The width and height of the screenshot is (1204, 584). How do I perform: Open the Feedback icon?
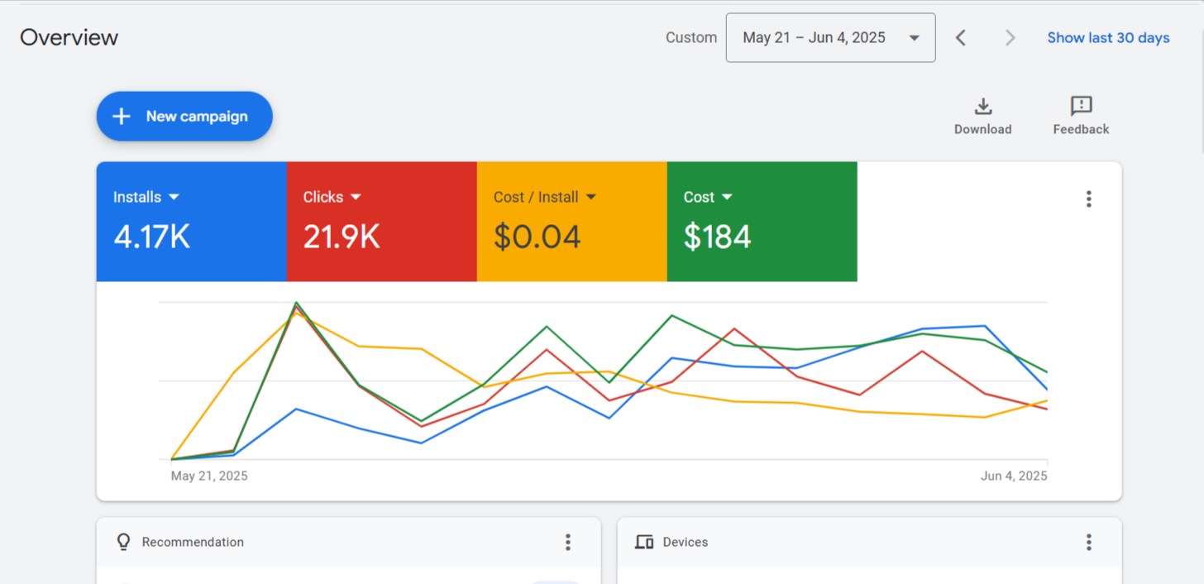(x=1081, y=107)
